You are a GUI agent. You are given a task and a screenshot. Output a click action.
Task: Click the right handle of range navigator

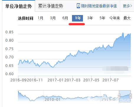pos(130,96)
